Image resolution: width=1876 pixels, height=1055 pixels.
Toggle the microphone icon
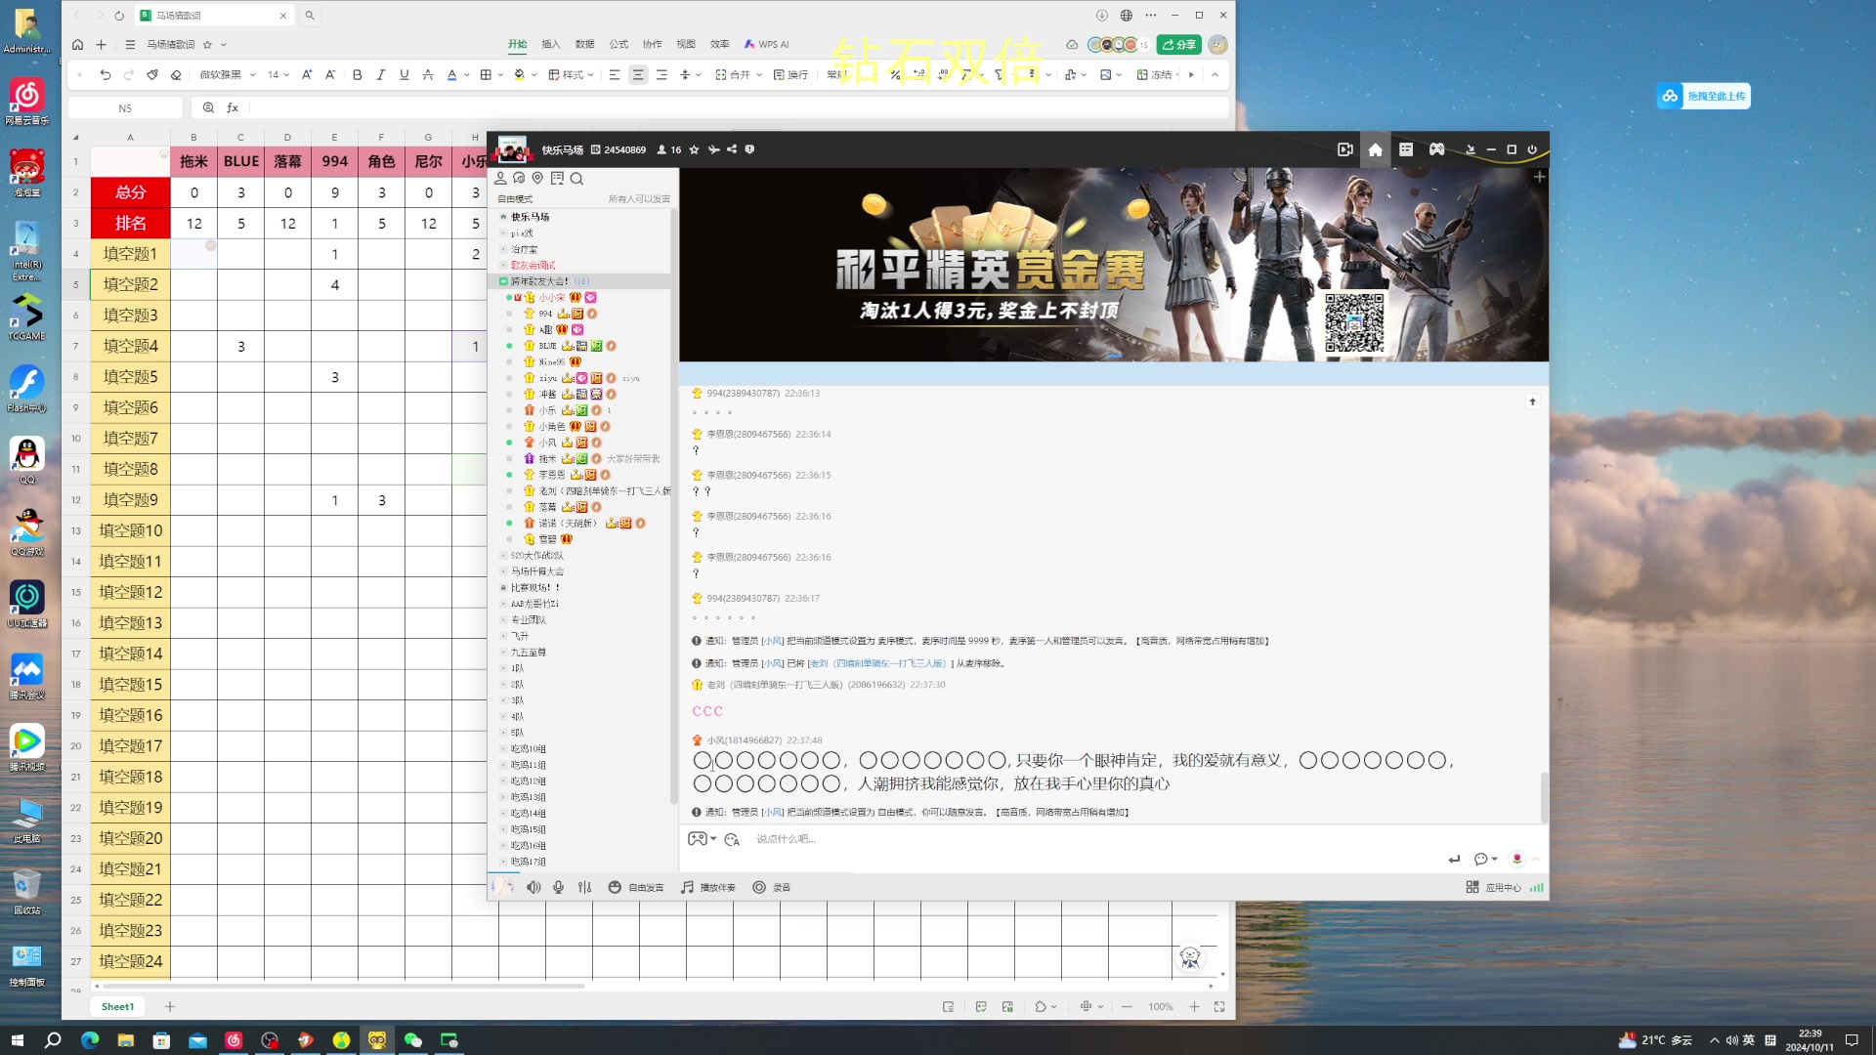click(558, 887)
